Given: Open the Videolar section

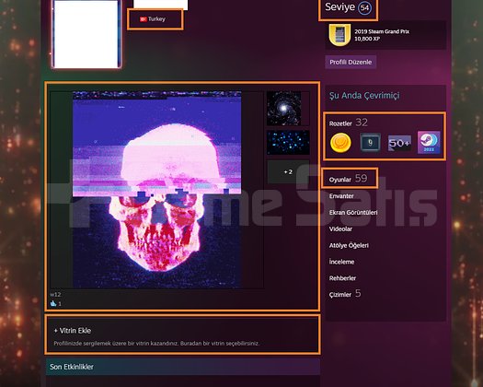Looking at the screenshot, I should click(x=340, y=229).
